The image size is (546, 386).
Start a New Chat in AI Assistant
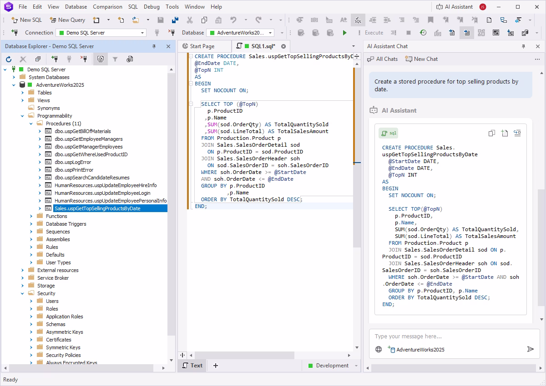point(422,59)
